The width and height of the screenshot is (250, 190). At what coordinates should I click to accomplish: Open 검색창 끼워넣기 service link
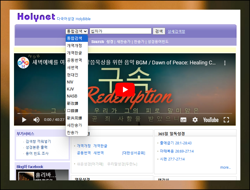[x=38, y=141]
